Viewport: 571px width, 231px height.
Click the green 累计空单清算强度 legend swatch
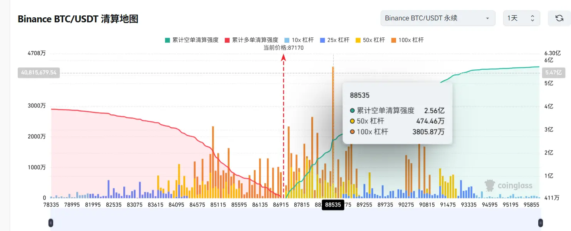pos(167,40)
